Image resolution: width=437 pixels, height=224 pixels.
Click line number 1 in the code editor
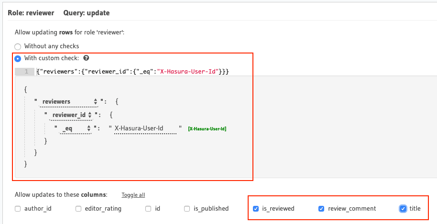[26, 72]
